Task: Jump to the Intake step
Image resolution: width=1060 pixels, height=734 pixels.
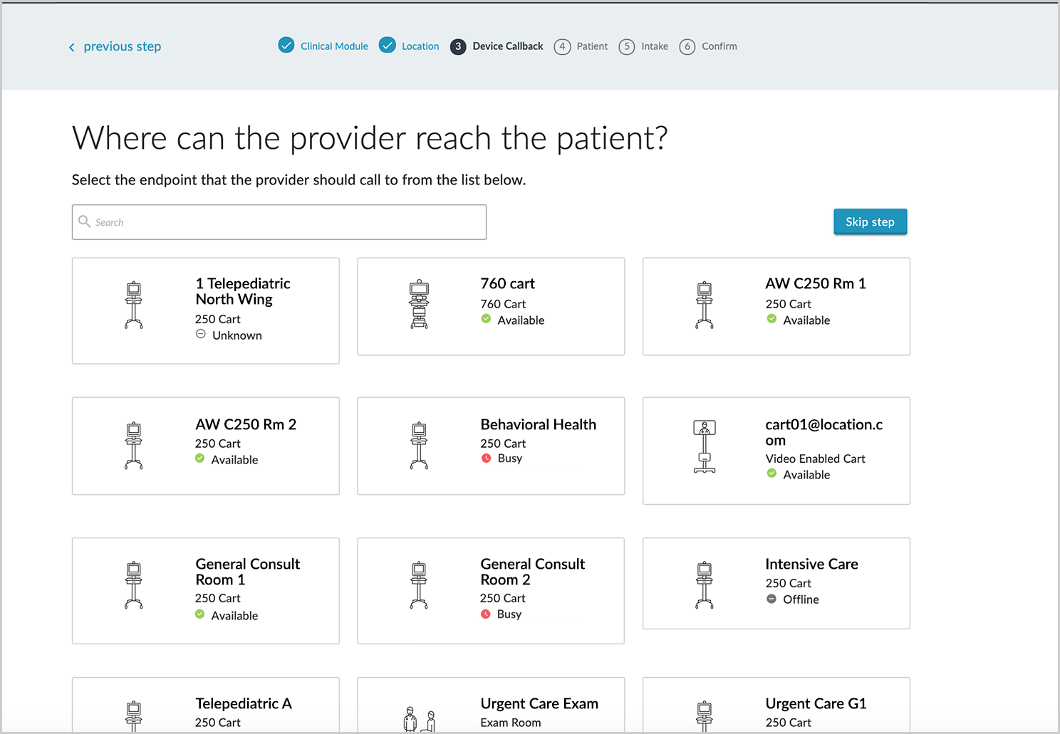Action: [x=655, y=46]
